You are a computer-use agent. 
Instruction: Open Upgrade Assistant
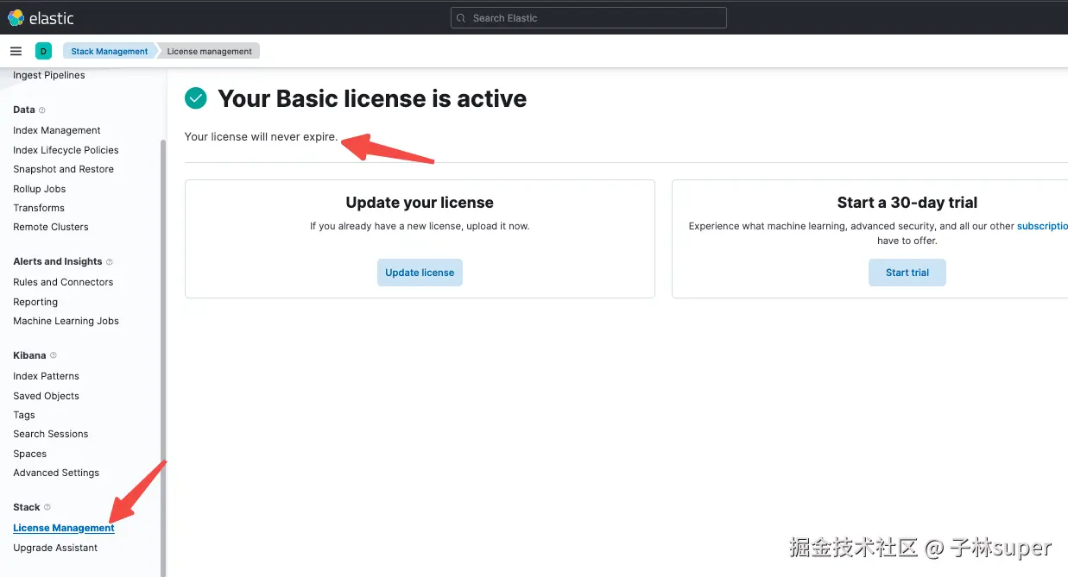point(55,548)
